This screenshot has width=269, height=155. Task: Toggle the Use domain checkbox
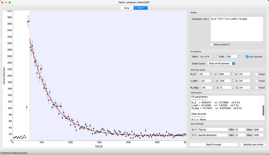(x=247, y=57)
